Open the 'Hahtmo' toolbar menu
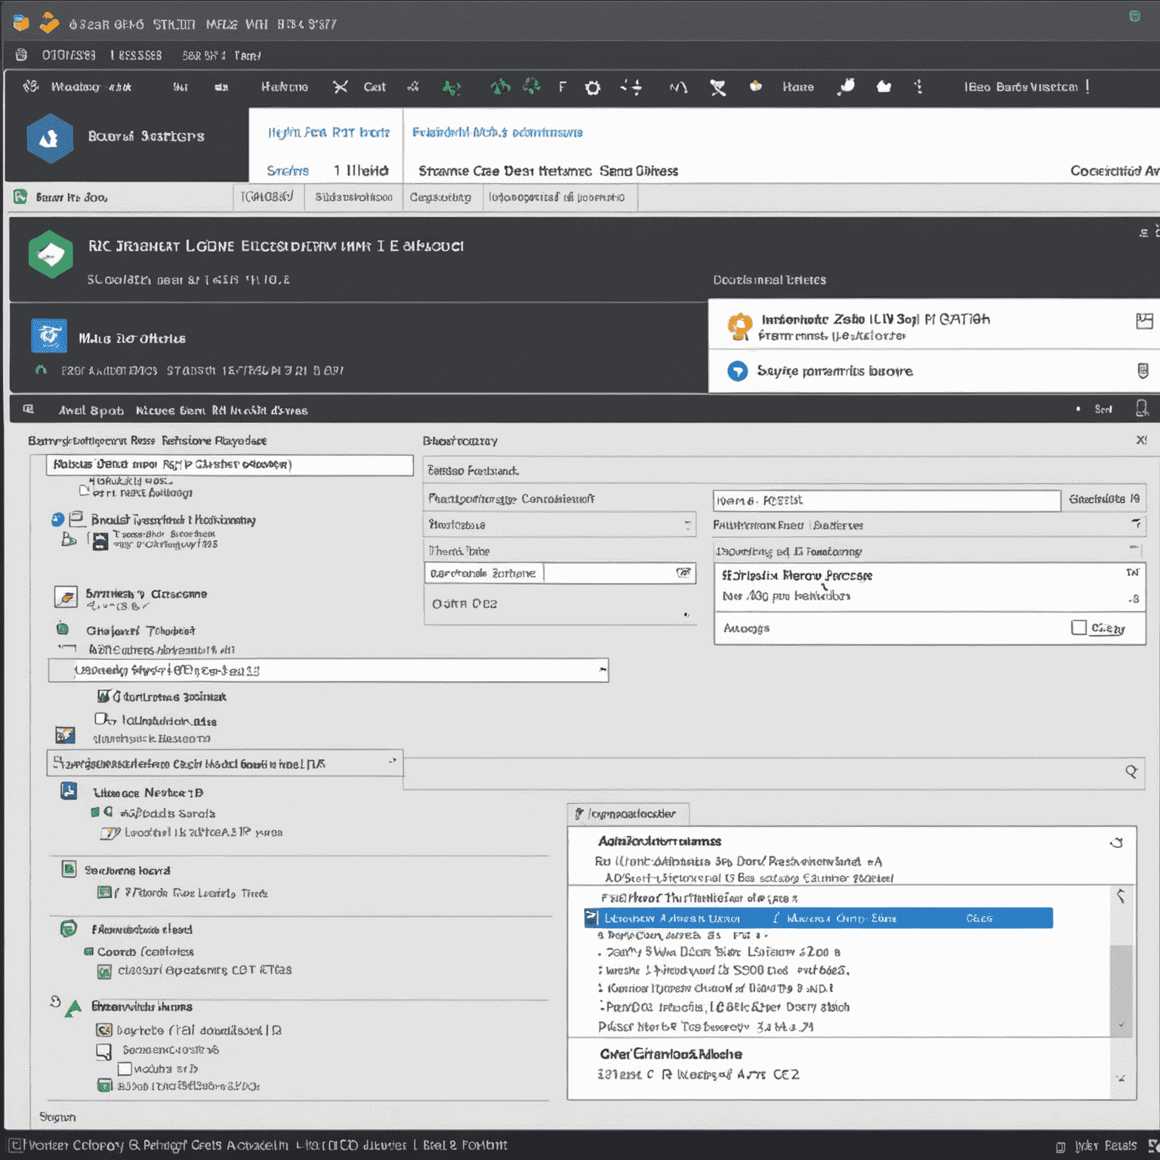This screenshot has width=1160, height=1160. [x=285, y=87]
